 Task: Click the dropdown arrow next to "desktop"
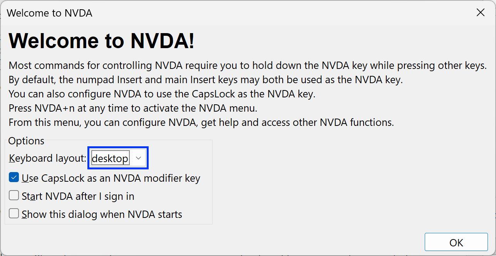139,158
